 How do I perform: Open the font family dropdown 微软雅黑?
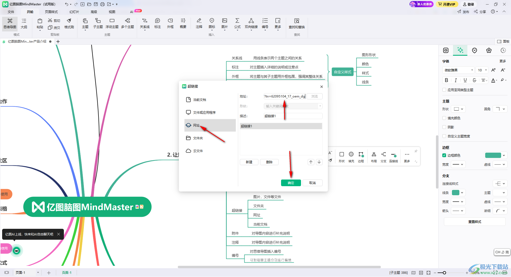(x=458, y=70)
